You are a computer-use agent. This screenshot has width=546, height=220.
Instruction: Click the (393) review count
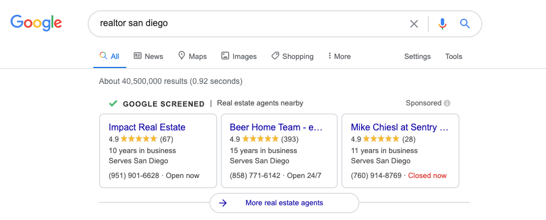coord(289,139)
